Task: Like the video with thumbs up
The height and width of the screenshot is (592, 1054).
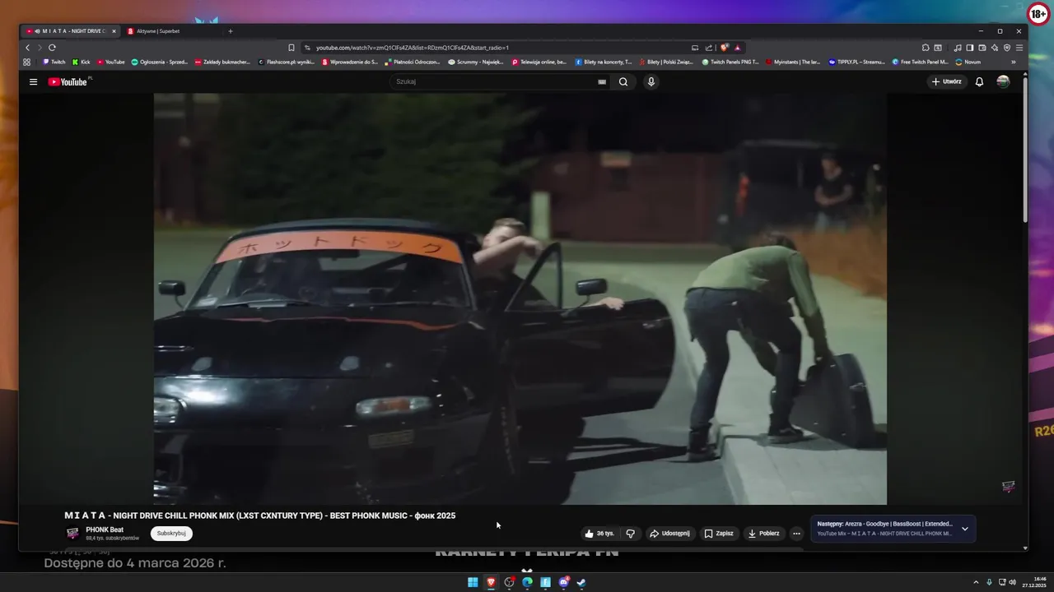Action: (x=599, y=534)
